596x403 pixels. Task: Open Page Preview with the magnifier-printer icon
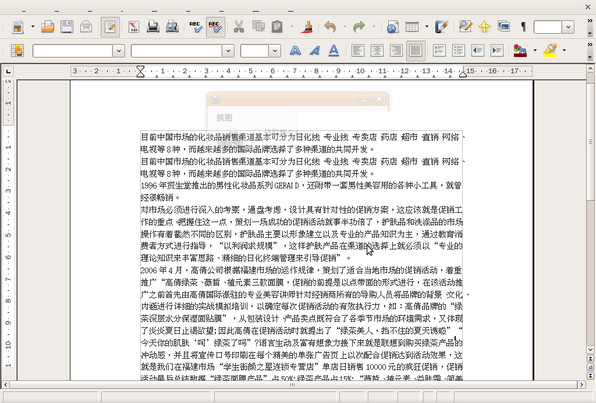click(172, 27)
